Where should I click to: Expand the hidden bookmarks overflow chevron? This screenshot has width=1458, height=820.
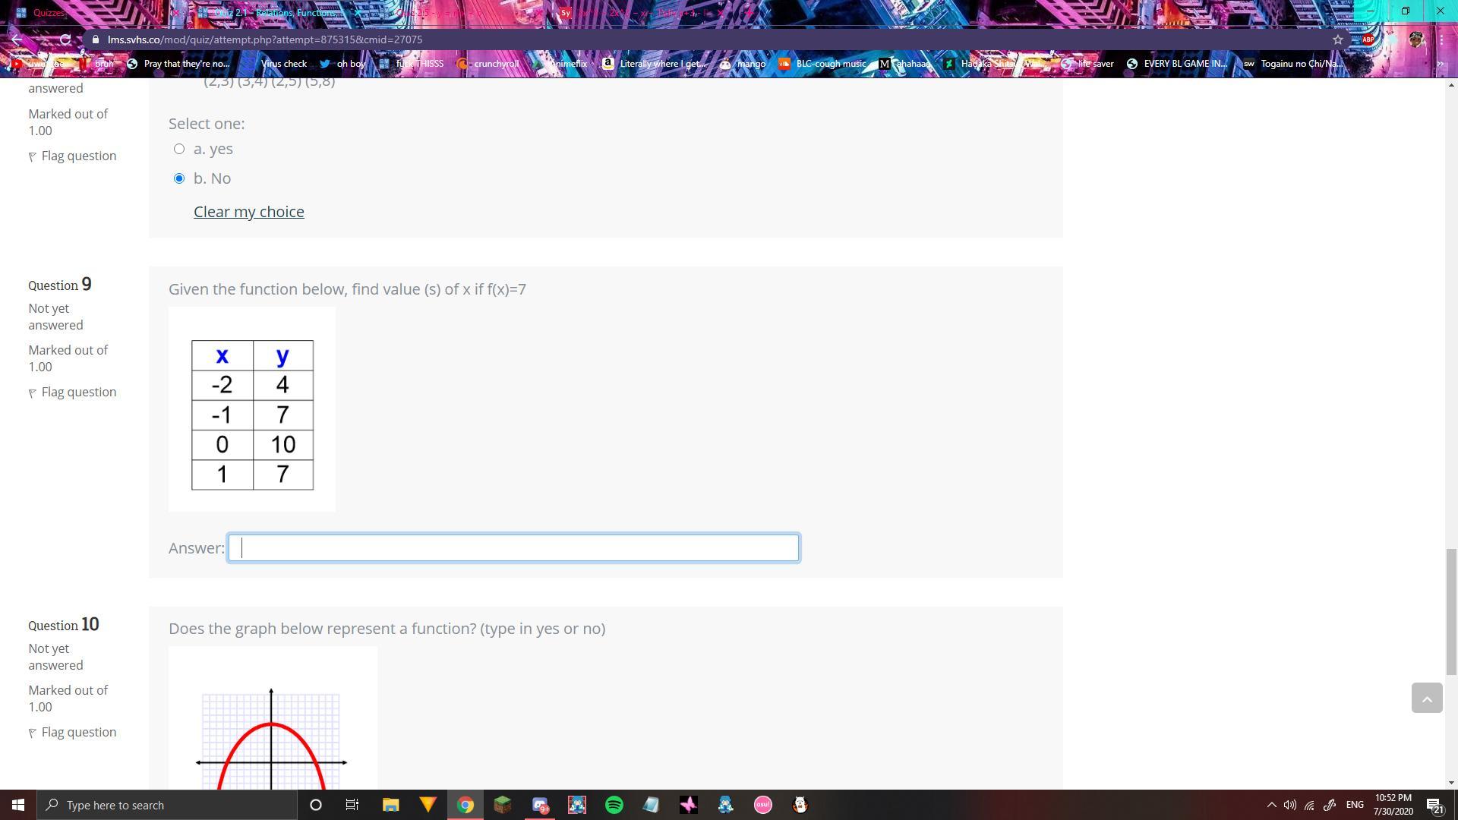(1439, 64)
